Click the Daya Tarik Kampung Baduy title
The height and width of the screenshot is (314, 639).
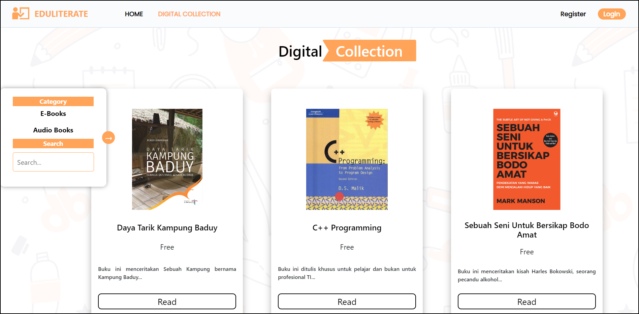coord(167,228)
